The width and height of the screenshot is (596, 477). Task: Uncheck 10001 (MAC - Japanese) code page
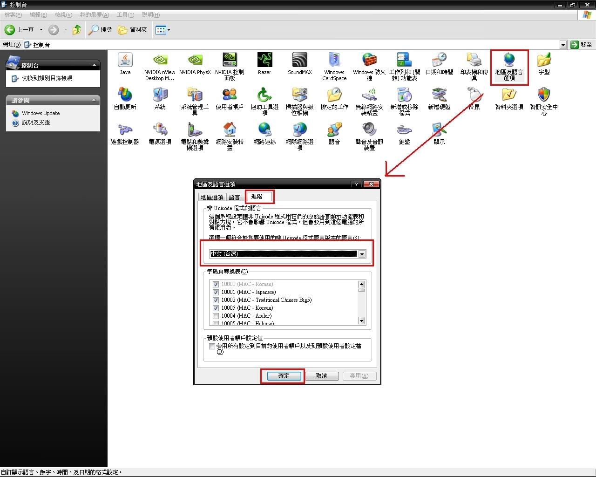click(216, 292)
